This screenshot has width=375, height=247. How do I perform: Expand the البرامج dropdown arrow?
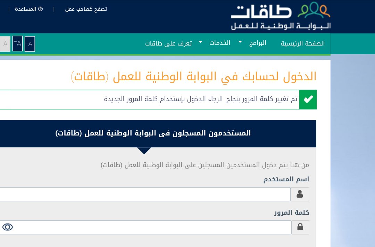(240, 42)
